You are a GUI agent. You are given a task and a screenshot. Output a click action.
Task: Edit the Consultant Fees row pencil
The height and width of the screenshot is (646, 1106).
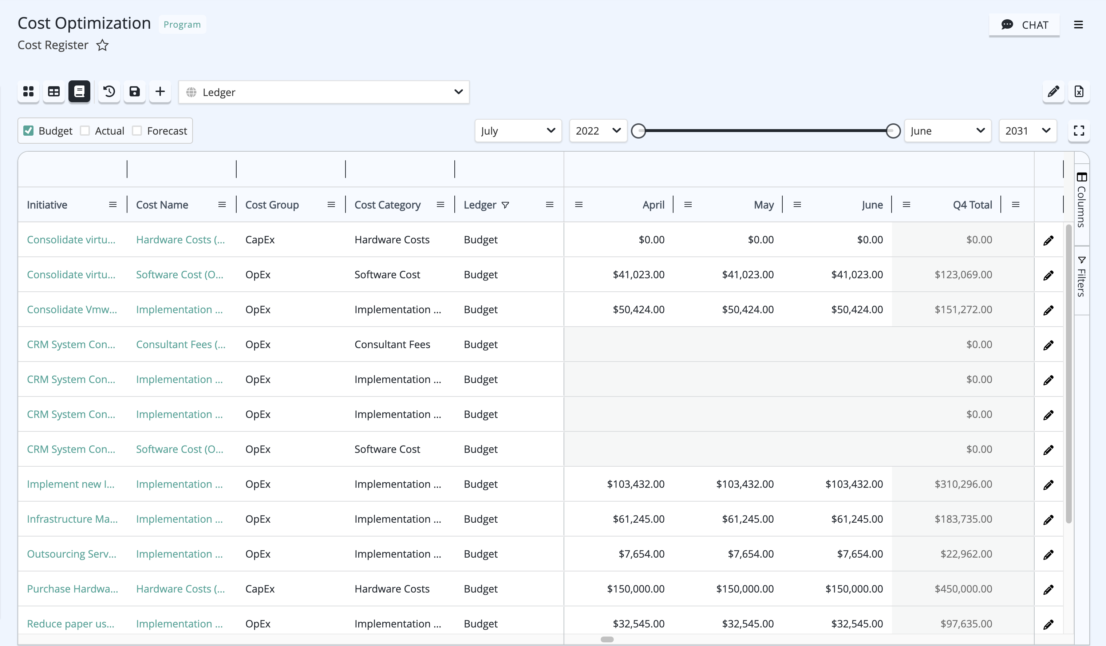click(1048, 345)
